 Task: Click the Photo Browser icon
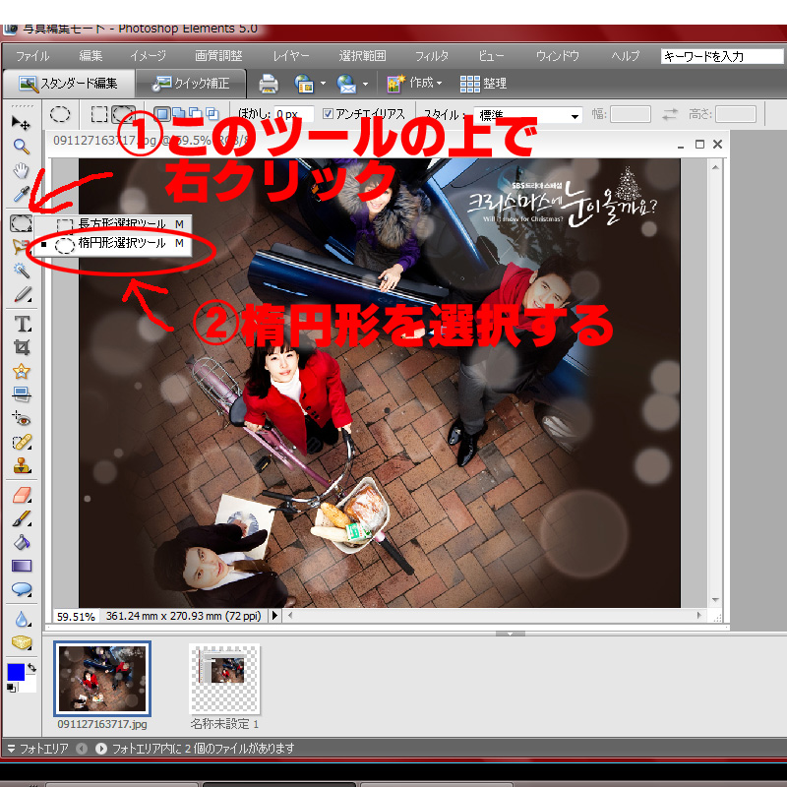(x=304, y=84)
